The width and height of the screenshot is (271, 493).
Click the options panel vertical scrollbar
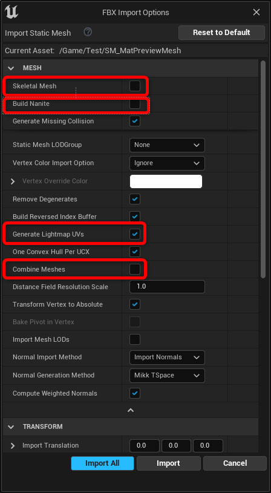pos(263,169)
